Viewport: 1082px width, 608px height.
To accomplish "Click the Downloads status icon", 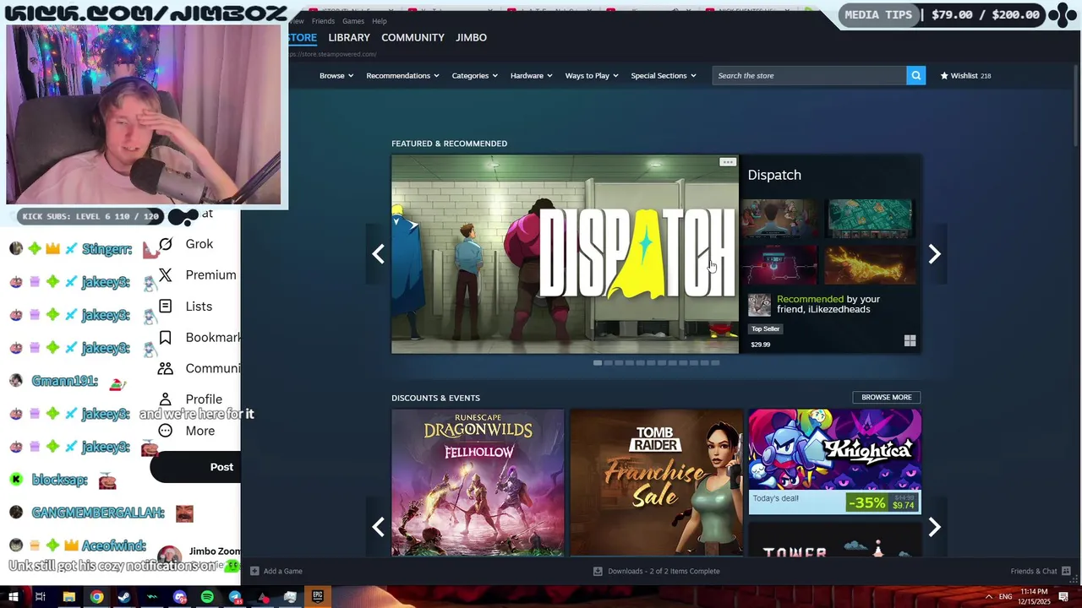I will point(598,571).
